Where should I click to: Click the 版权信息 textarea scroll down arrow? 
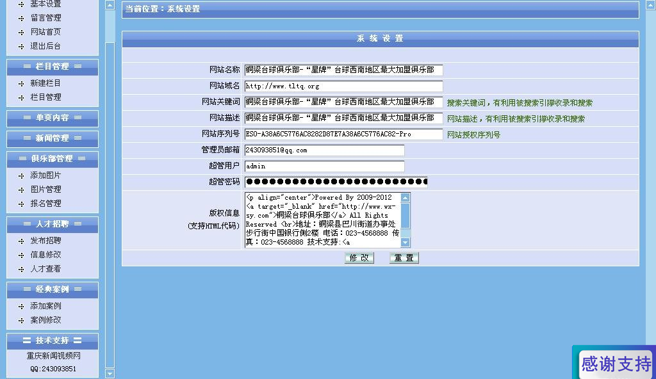(x=405, y=242)
